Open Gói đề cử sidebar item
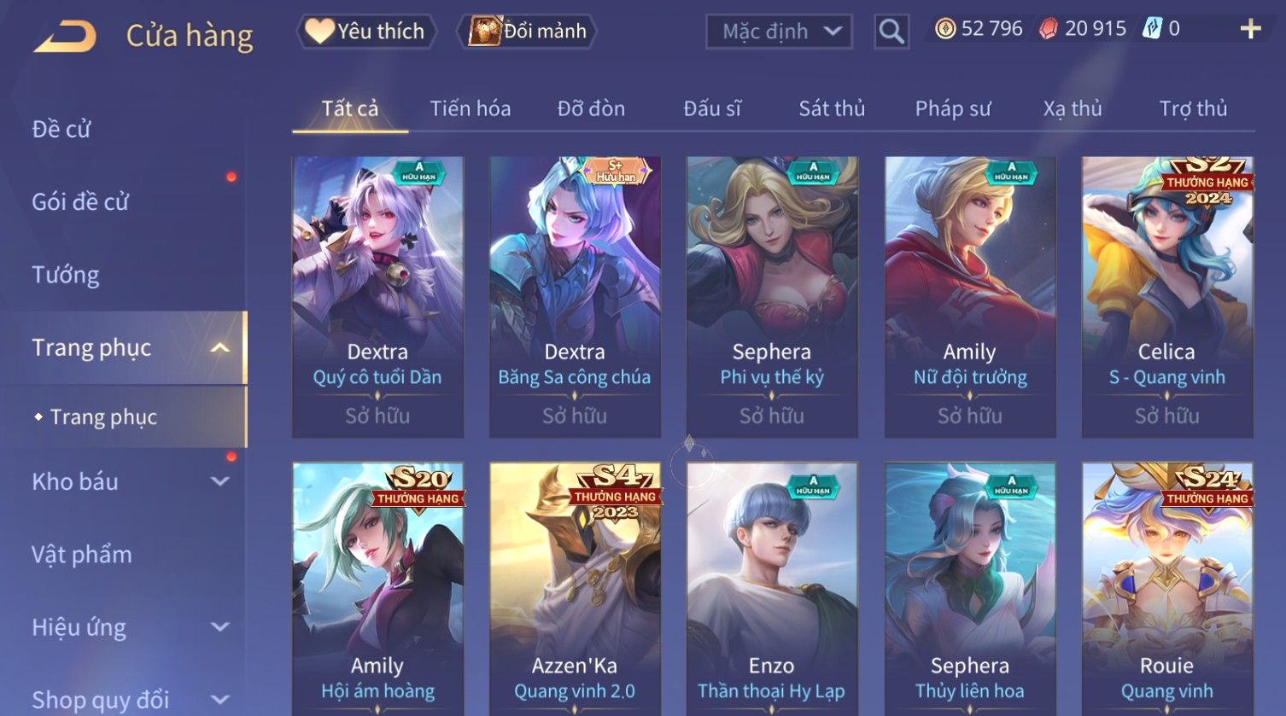Screen dimensions: 1286x716 click(80, 202)
